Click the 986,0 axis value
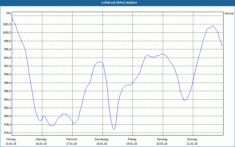The height and width of the screenshot is (147, 235). (x=8, y=91)
